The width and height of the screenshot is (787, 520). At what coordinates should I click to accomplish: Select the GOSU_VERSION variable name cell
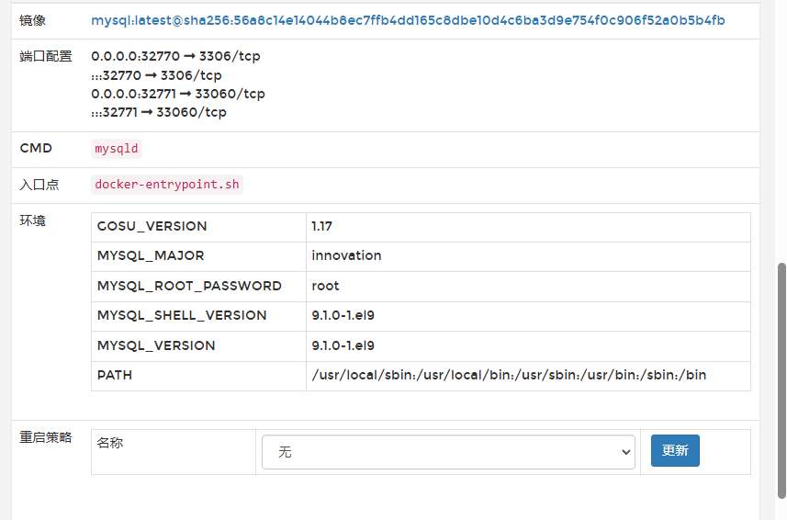[x=152, y=226]
